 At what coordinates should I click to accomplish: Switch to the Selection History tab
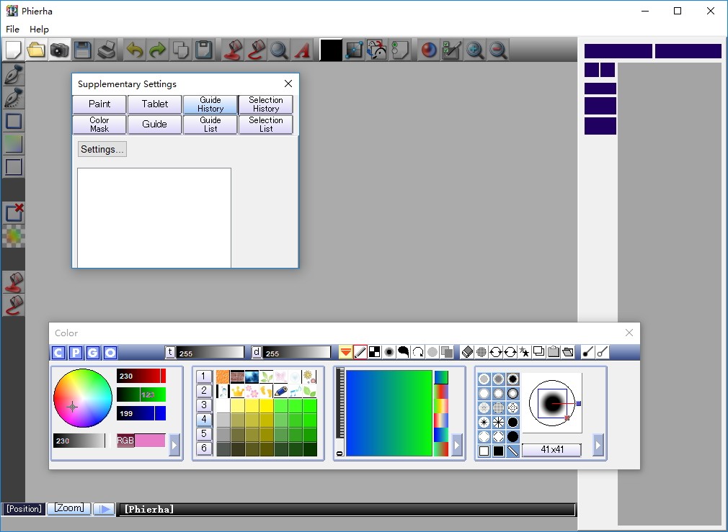click(x=265, y=104)
